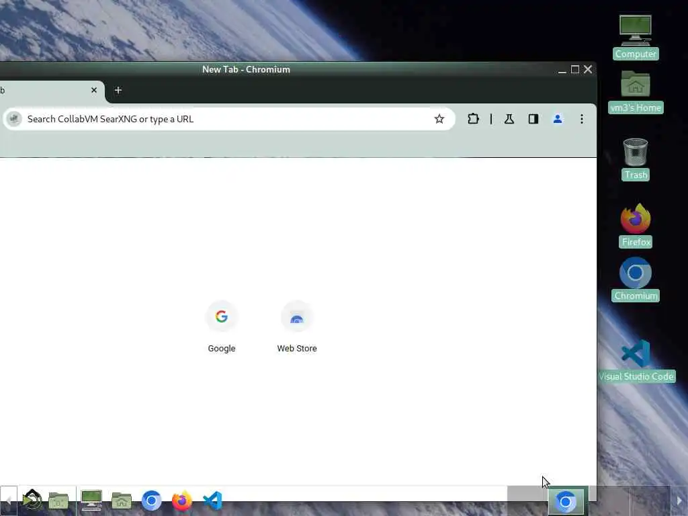This screenshot has width=688, height=516.
Task: Select the Trash desktop icon
Action: [x=636, y=159]
